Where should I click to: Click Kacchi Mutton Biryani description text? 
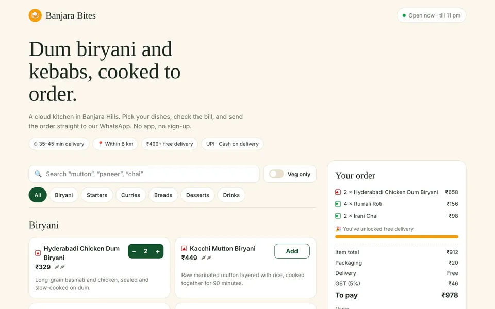coord(243,279)
